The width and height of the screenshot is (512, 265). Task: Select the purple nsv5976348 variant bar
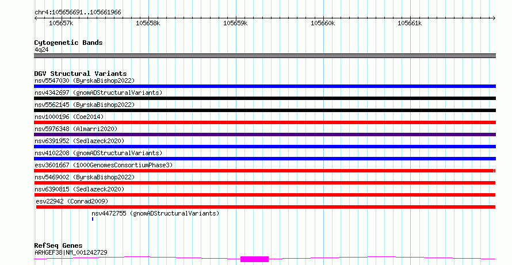pos(265,135)
